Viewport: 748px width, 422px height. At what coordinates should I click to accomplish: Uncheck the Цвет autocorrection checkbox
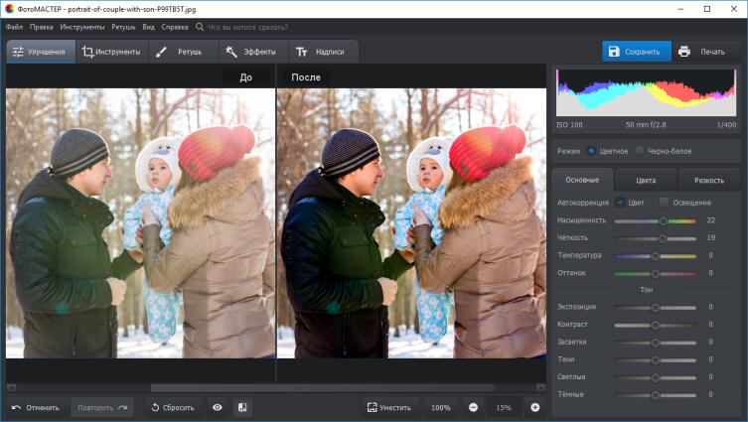[x=620, y=203]
